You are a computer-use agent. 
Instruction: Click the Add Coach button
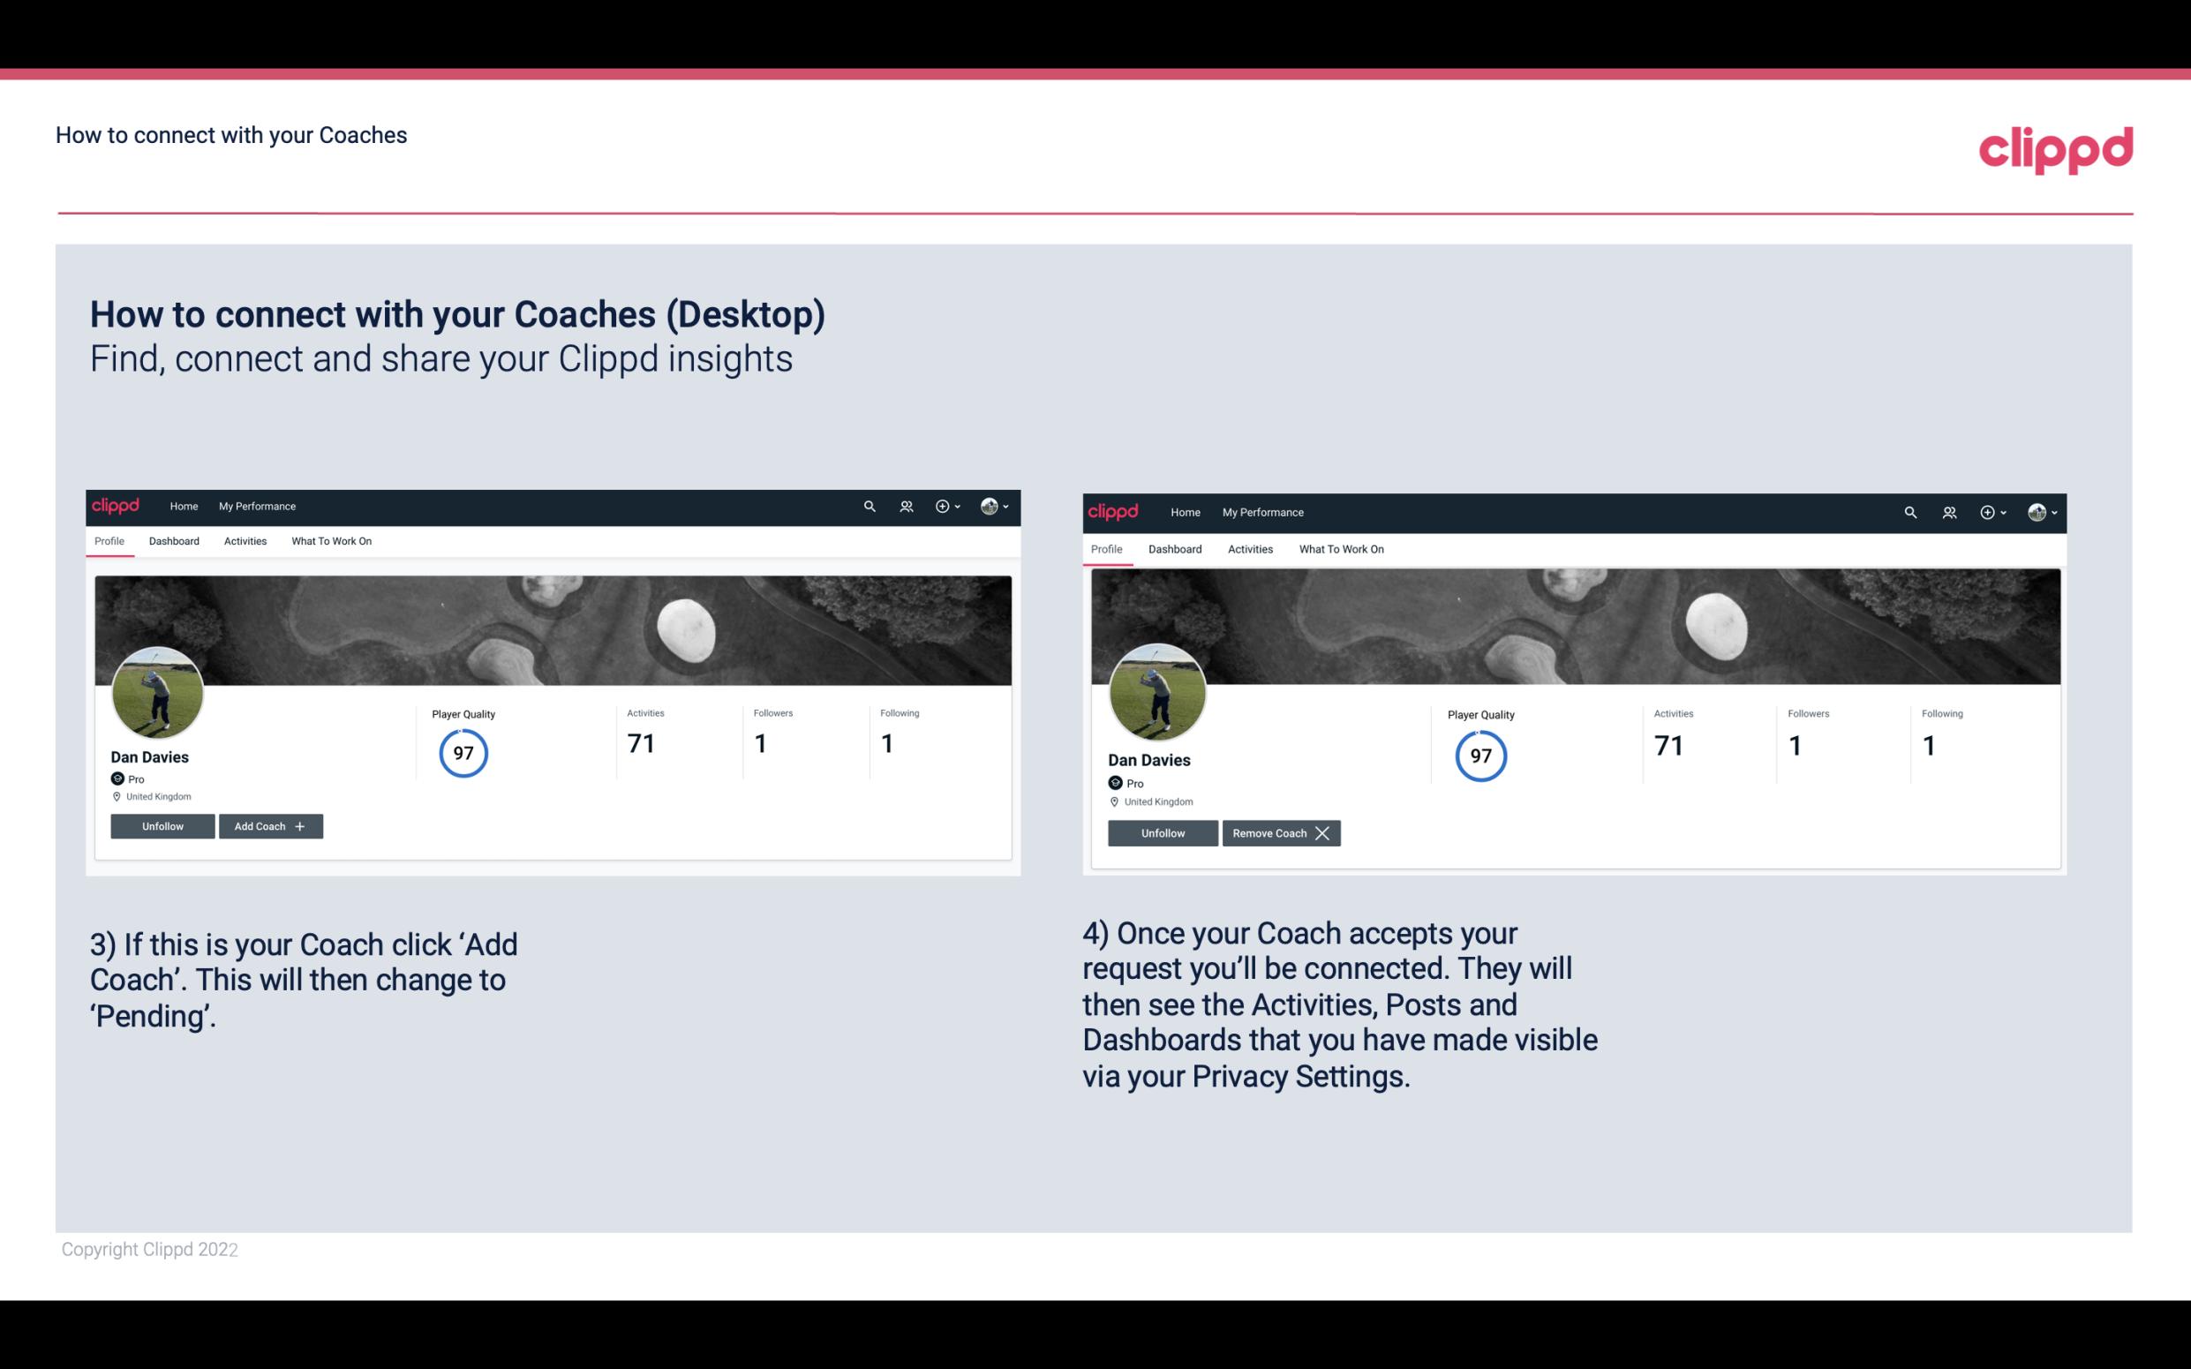coord(270,826)
